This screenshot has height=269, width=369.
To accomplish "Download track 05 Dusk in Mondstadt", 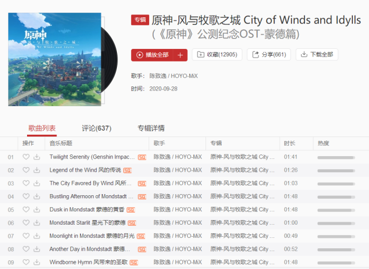I will pyautogui.click(x=37, y=210).
